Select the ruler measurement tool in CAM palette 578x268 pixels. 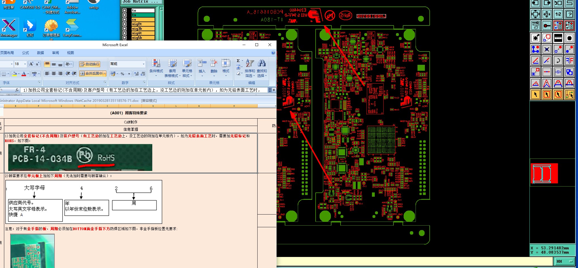pyautogui.click(x=558, y=38)
